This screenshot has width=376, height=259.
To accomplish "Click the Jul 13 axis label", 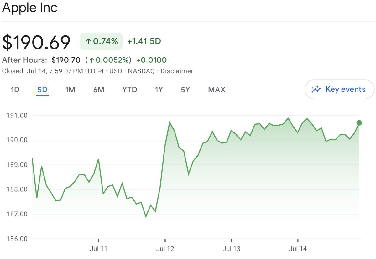I will [x=232, y=249].
